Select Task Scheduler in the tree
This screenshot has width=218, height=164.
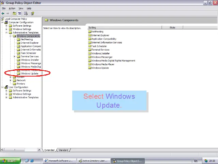click(29, 53)
